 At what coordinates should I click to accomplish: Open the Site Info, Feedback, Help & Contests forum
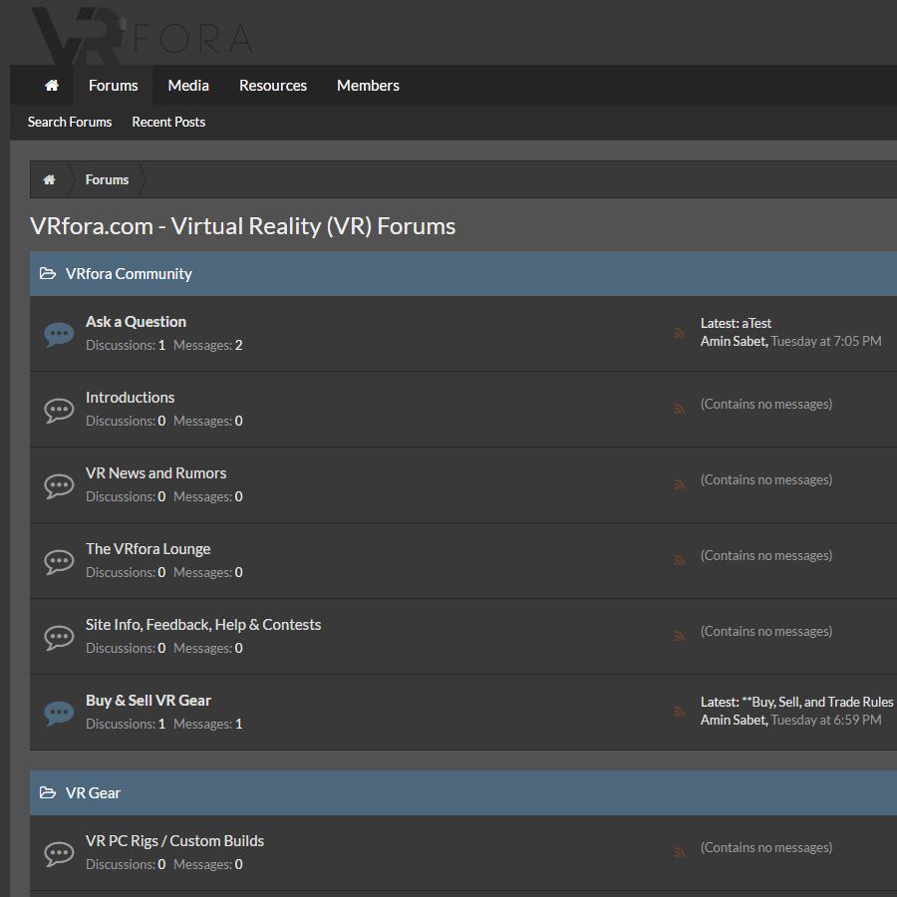203,625
